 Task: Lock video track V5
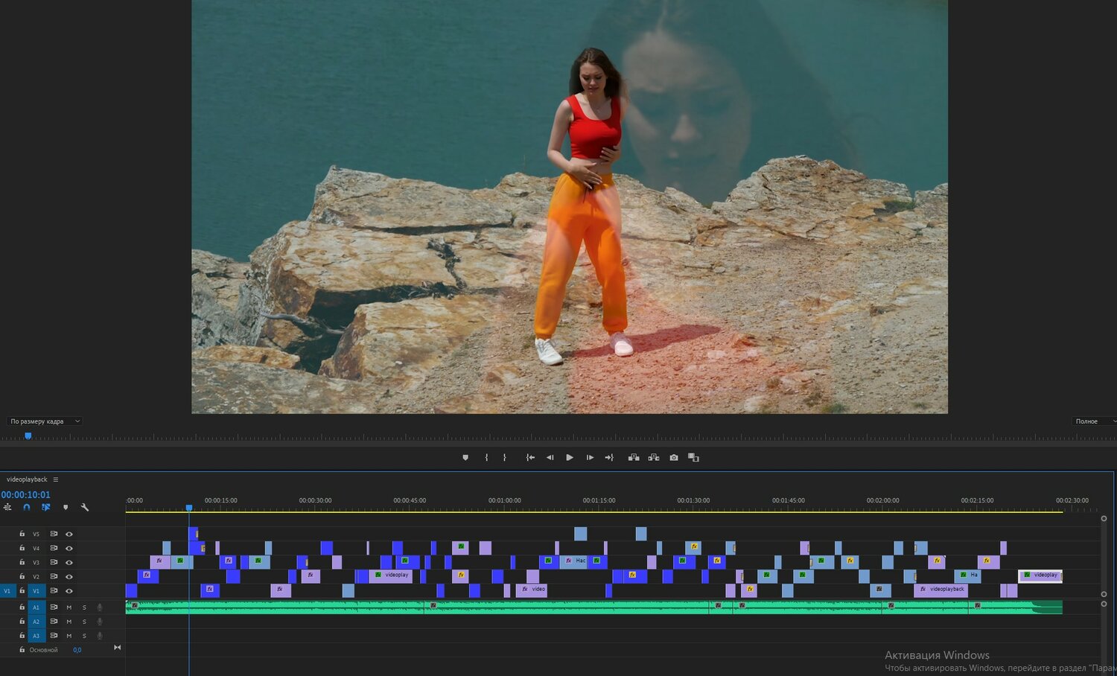pos(22,534)
